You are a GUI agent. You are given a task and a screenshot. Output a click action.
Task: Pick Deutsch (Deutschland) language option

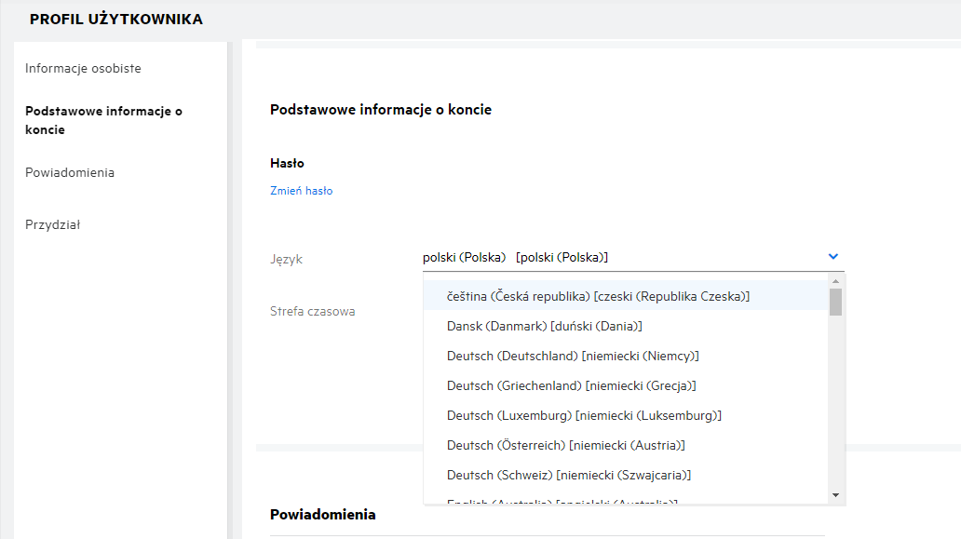point(573,356)
